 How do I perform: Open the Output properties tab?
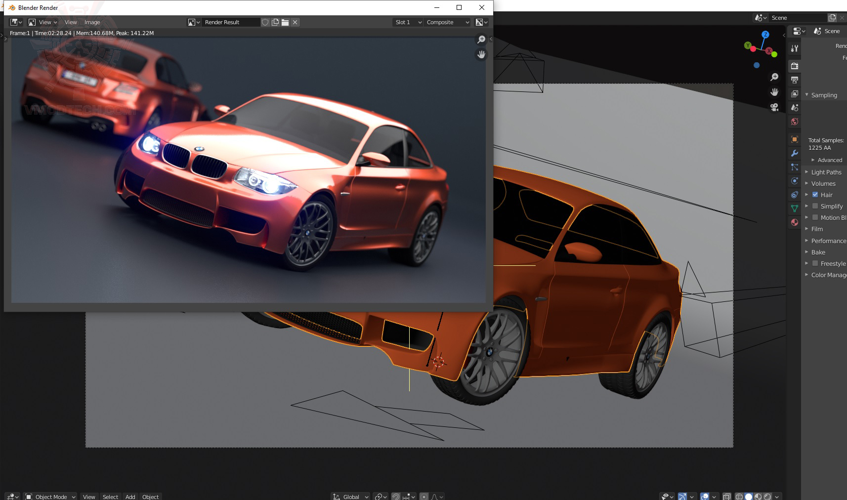(x=795, y=80)
